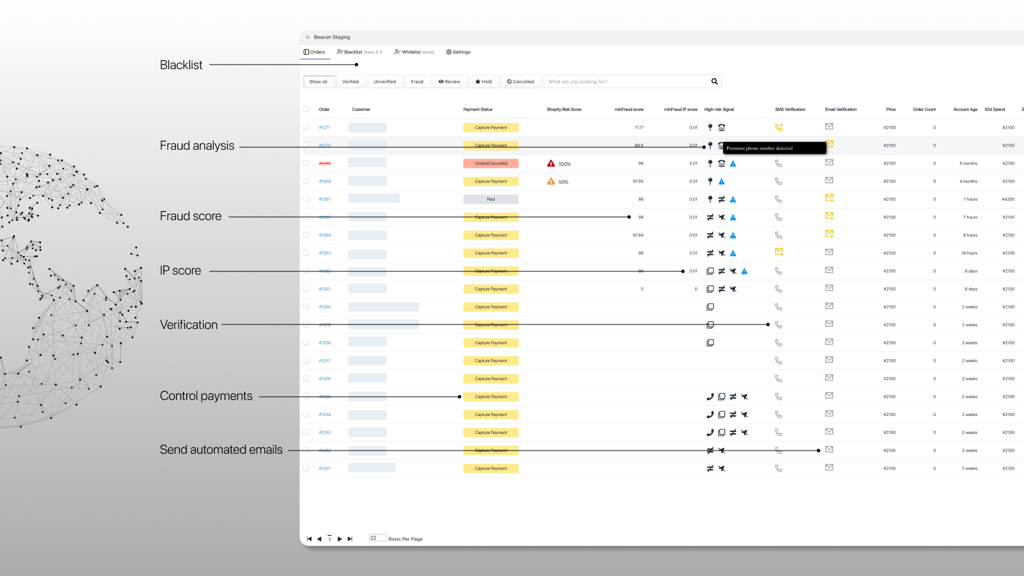Click SMS phone icon for order #1257

(x=778, y=360)
